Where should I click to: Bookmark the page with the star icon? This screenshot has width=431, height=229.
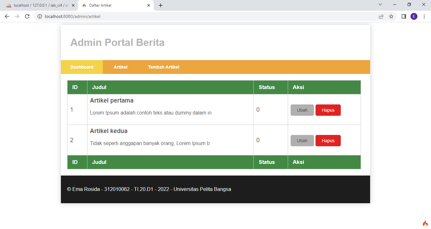[391, 16]
